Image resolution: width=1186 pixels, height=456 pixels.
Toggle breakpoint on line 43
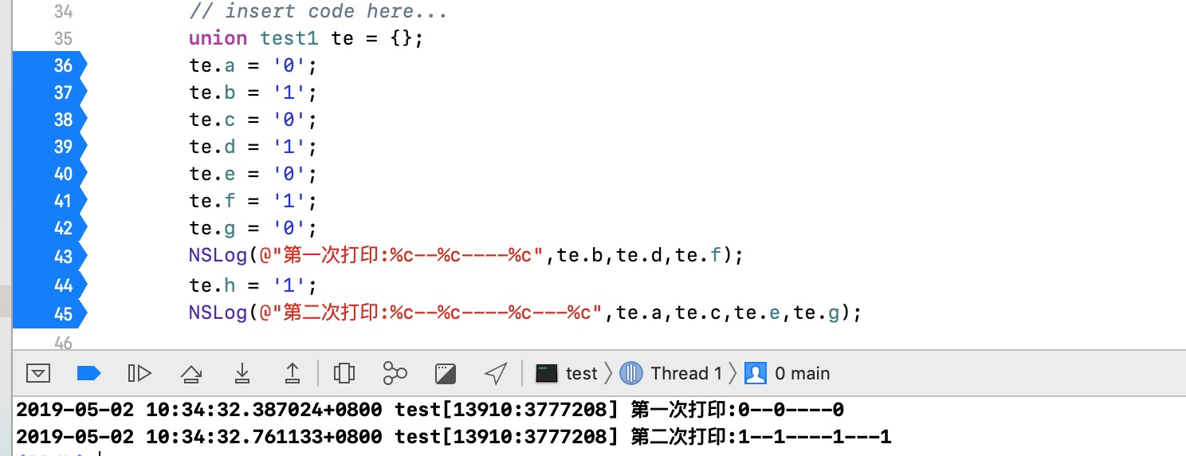click(49, 257)
